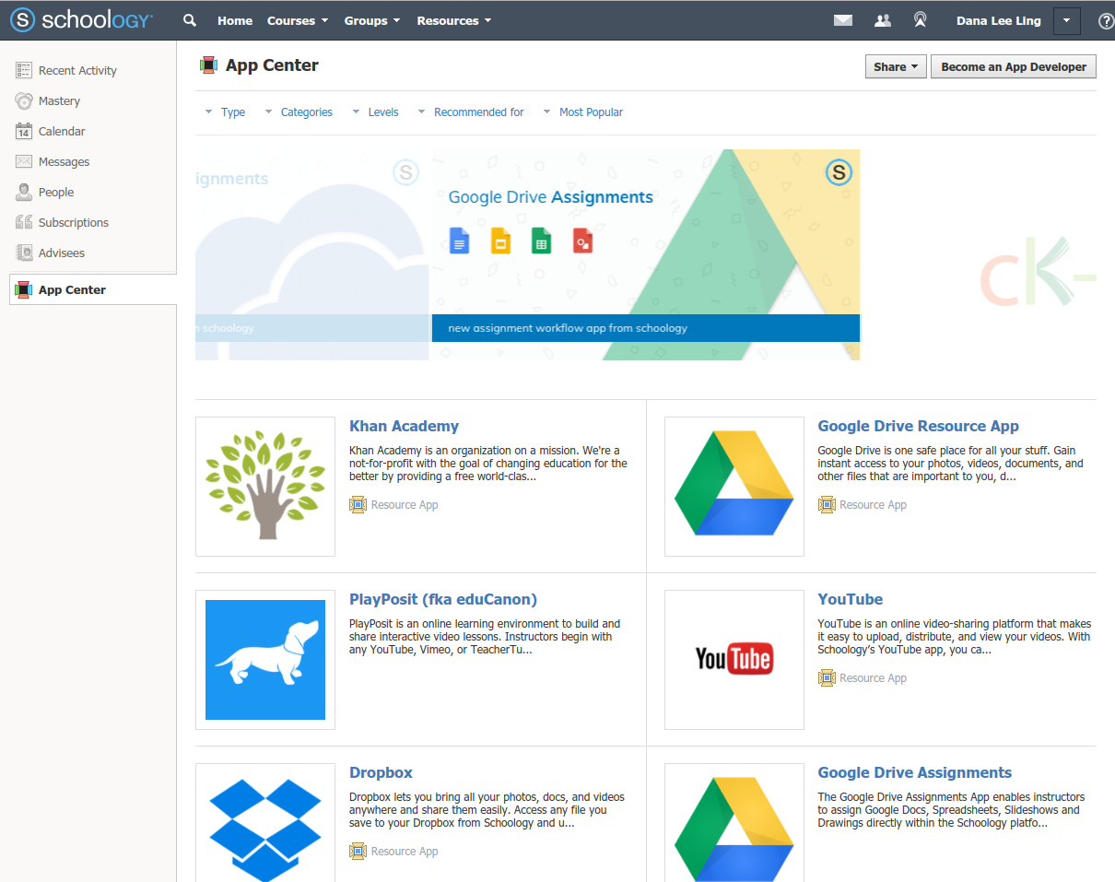Click the Google Slides icon in banner
This screenshot has width=1115, height=882.
[x=500, y=241]
